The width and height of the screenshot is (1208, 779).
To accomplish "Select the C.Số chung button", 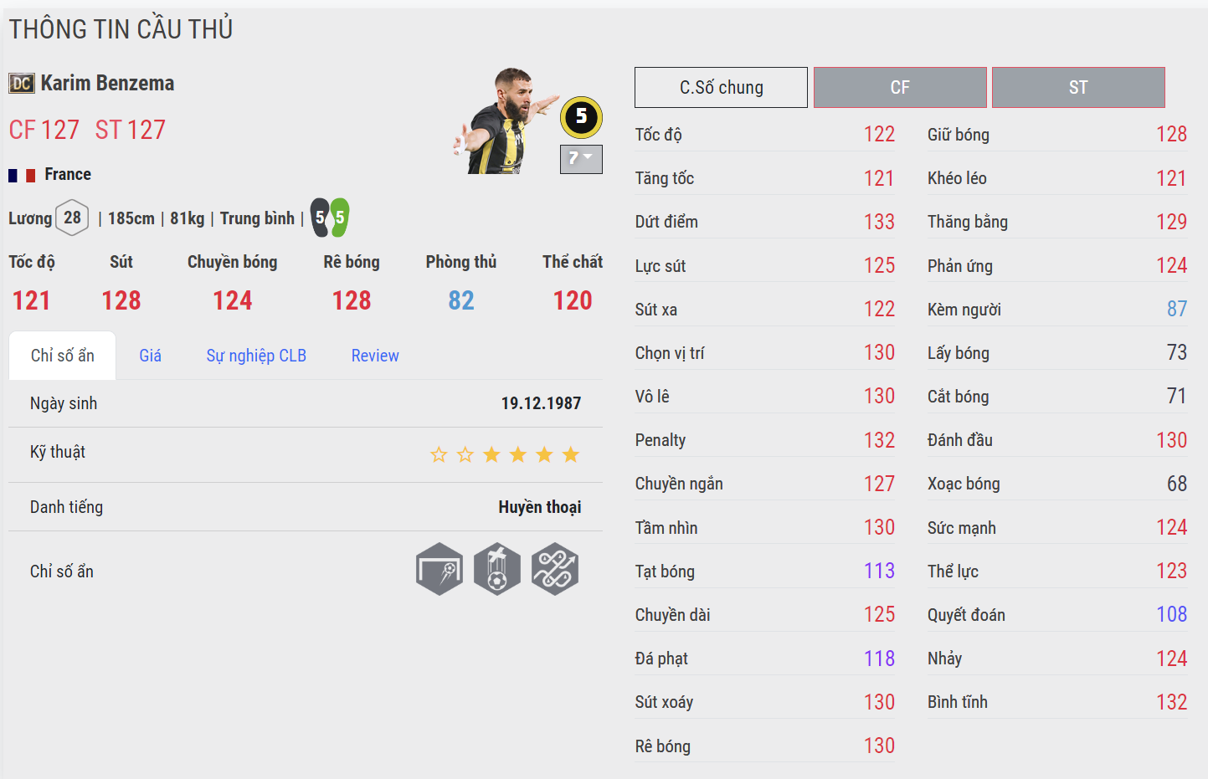I will (x=721, y=87).
